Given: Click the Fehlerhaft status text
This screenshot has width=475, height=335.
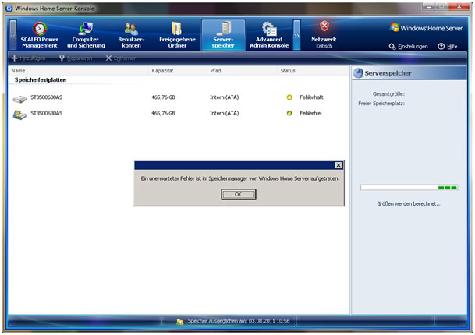Looking at the screenshot, I should (311, 97).
